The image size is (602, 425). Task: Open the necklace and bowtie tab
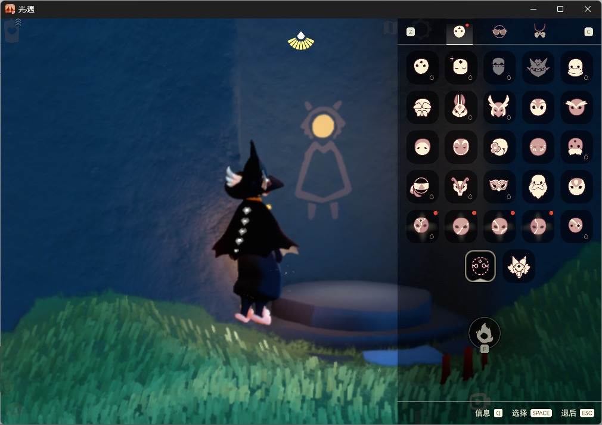540,31
